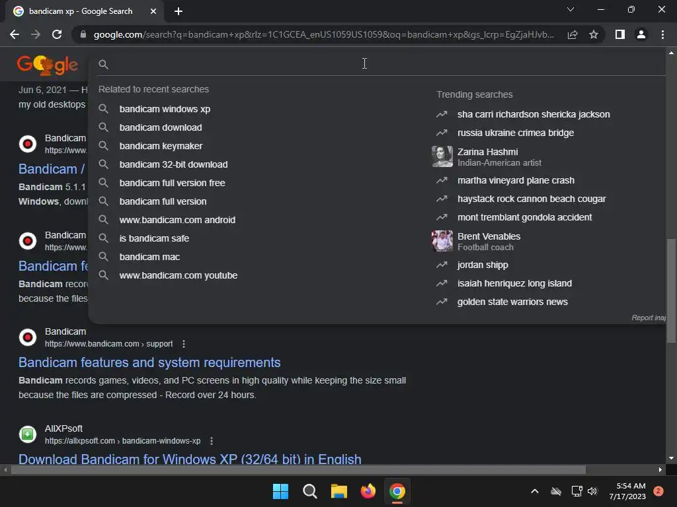Choose suggestion bandicam mac
This screenshot has width=677, height=507.
click(x=149, y=257)
